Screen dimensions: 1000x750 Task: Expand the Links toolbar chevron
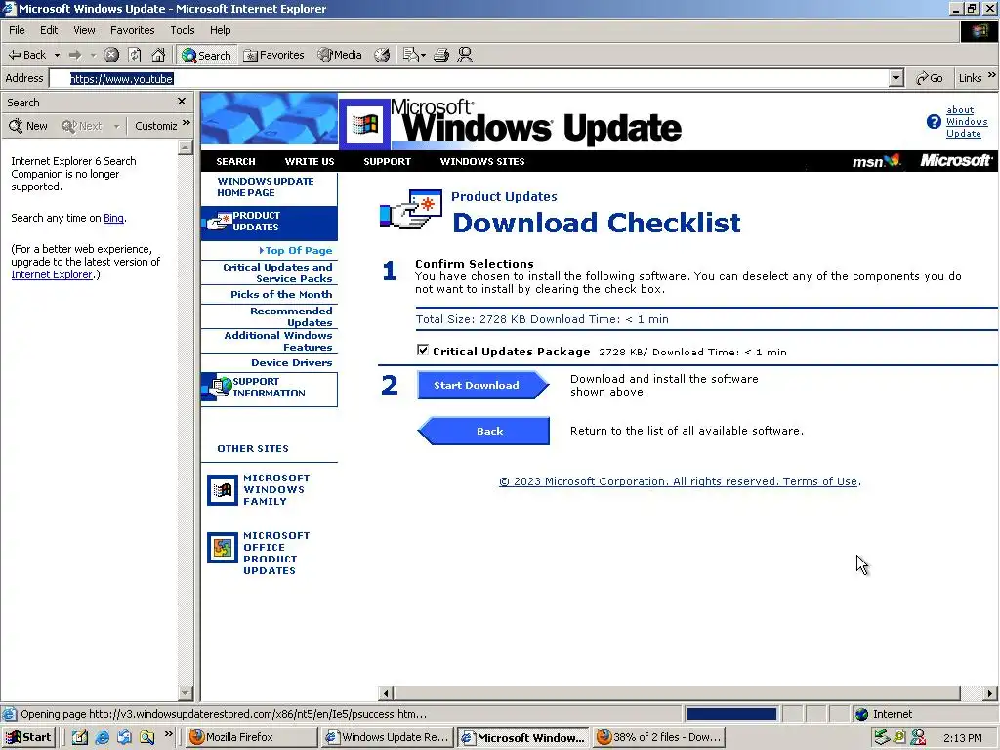pyautogui.click(x=992, y=75)
